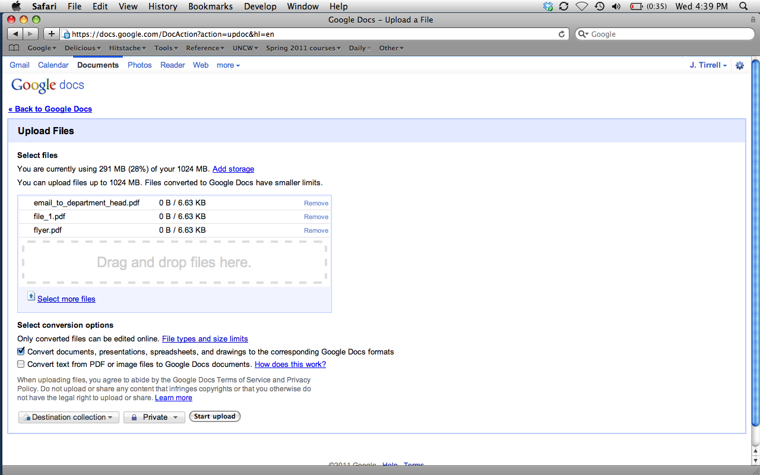Expand the Destination collection dropdown
This screenshot has width=760, height=475.
(69, 417)
